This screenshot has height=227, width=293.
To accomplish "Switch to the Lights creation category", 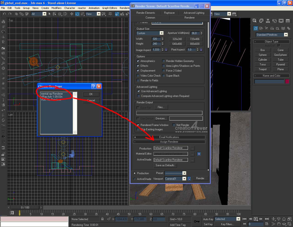I will (x=266, y=28).
